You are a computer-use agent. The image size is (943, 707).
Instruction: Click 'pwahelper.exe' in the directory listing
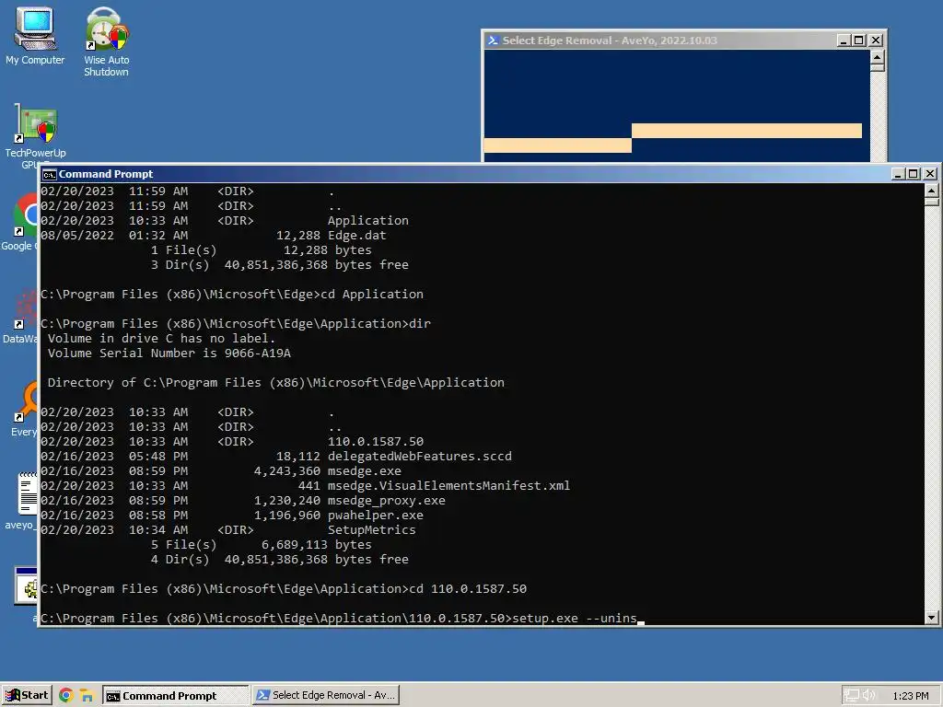(376, 516)
